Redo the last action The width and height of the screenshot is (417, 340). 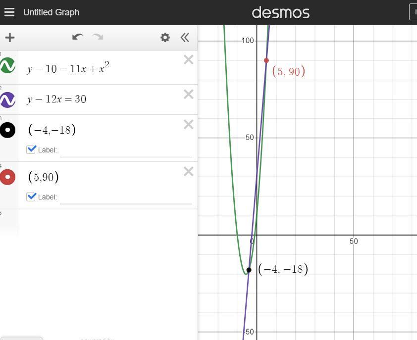click(x=98, y=37)
